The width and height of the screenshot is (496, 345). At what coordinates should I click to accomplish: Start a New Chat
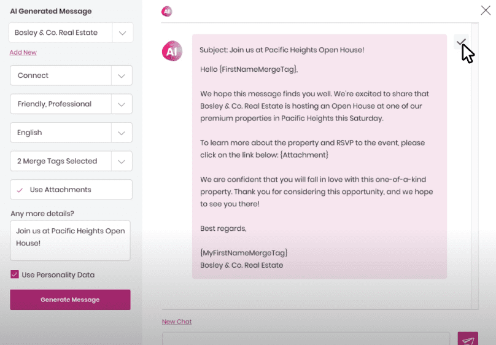tap(177, 322)
